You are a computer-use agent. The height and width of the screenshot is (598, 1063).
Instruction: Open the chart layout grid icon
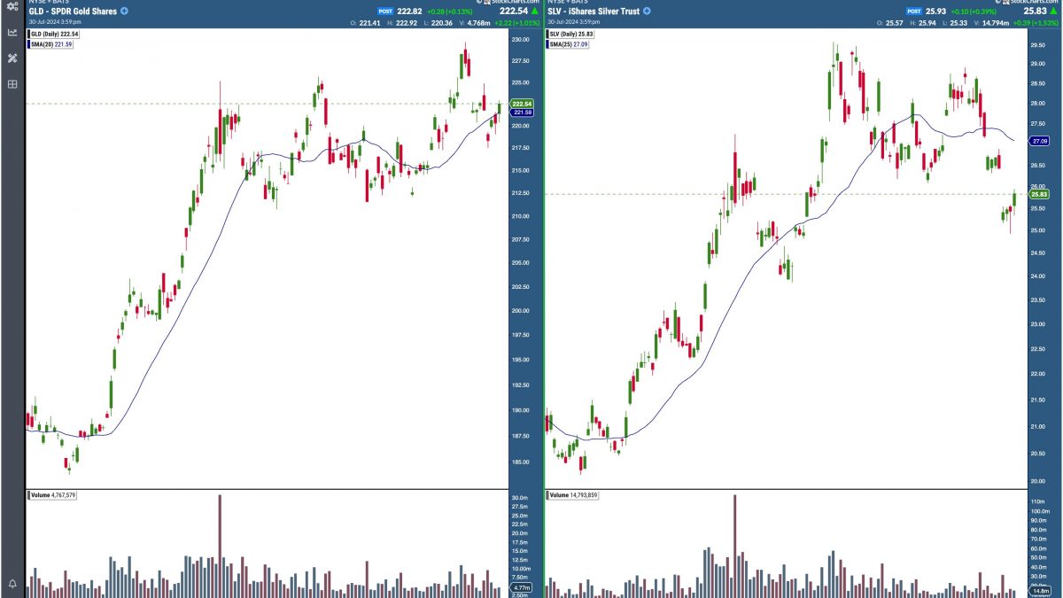coord(12,84)
